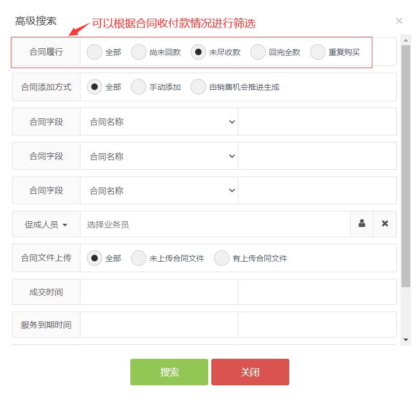Viewport: 417px width, 404px height.
Task: Click the 服务到期时间 end date field
Action: [317, 325]
